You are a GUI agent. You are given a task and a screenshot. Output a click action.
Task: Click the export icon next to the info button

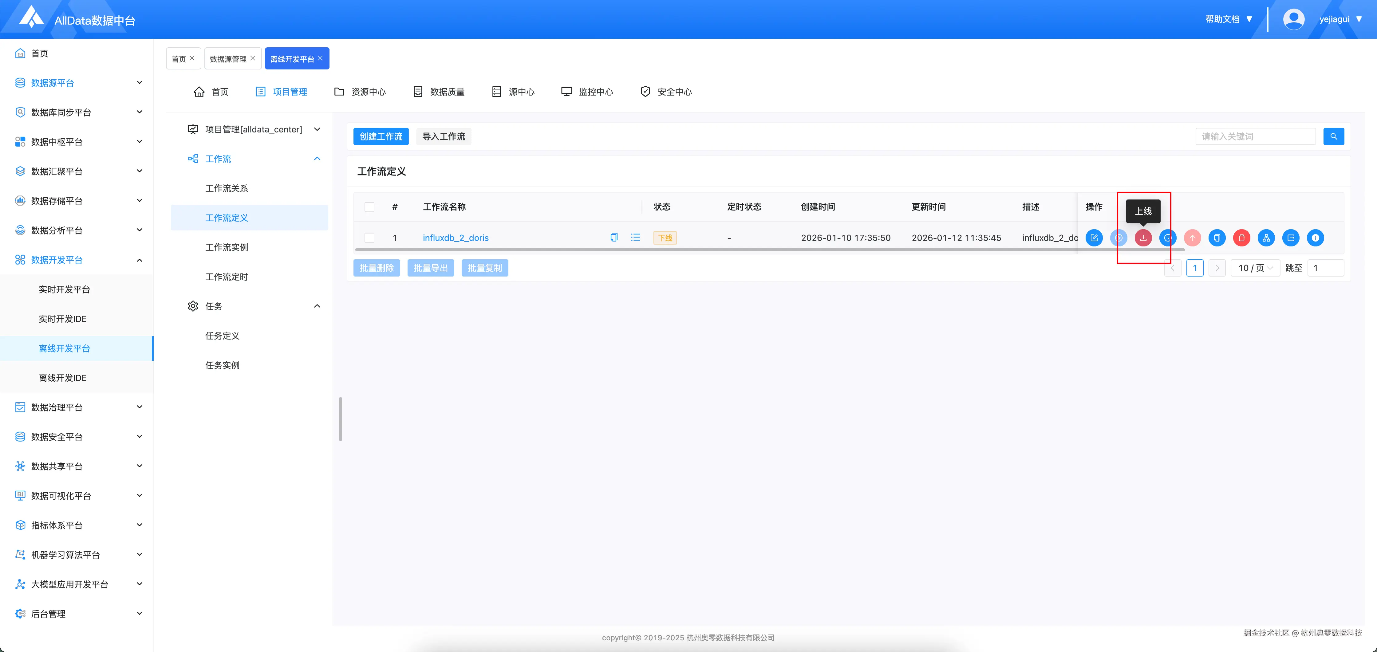(1291, 238)
